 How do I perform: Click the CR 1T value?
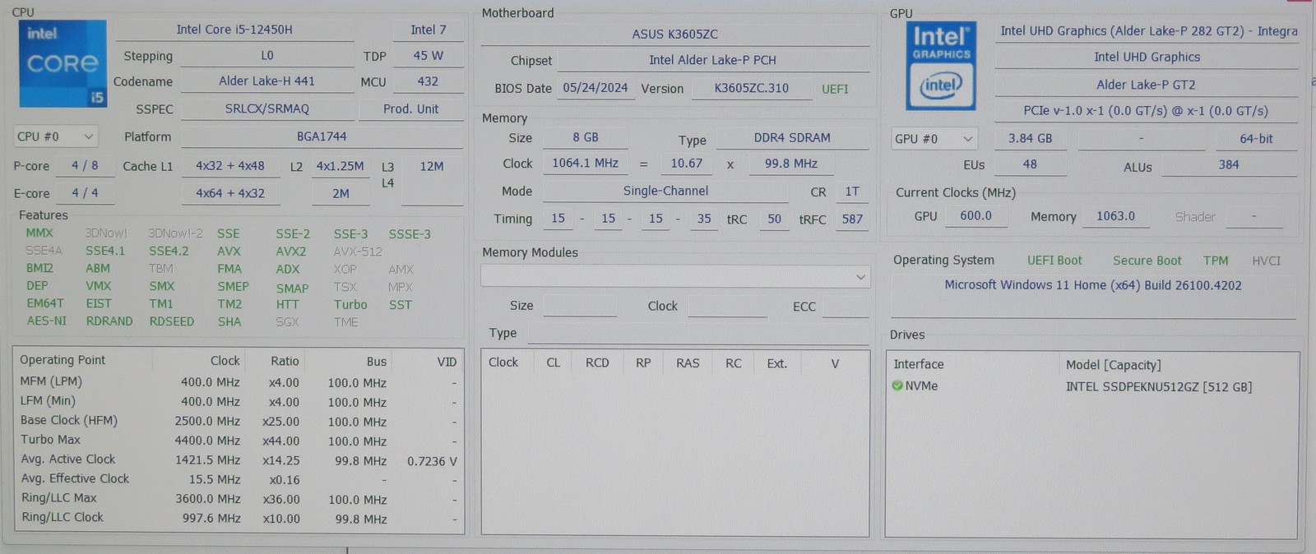(852, 191)
